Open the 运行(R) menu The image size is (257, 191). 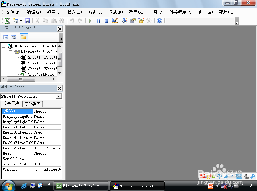[136, 12]
